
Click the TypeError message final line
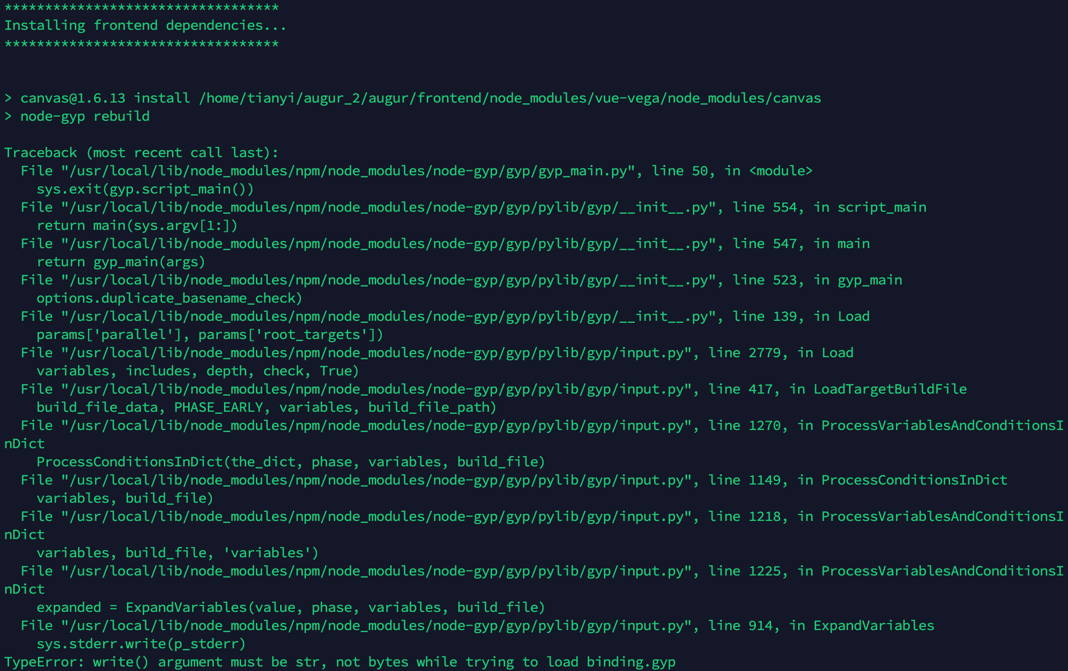click(x=340, y=662)
